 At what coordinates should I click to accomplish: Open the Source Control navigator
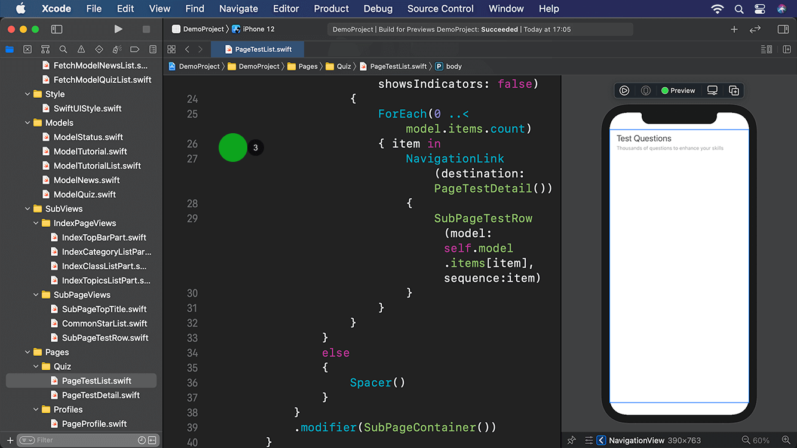[x=27, y=49]
